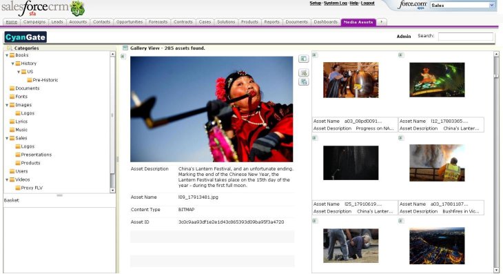This screenshot has width=503, height=274.
Task: Focus the Search input field
Action: tap(466, 37)
